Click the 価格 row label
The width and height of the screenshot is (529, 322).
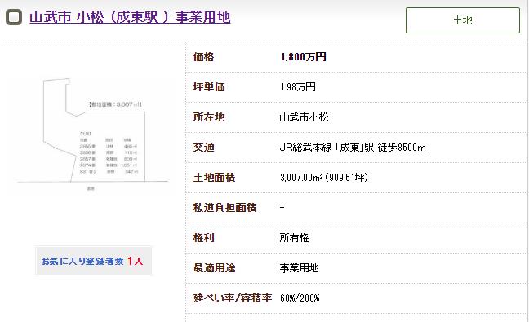[203, 57]
